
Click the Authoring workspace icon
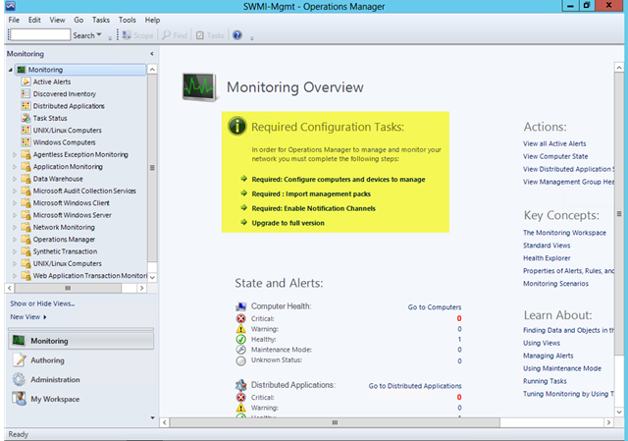click(x=19, y=360)
